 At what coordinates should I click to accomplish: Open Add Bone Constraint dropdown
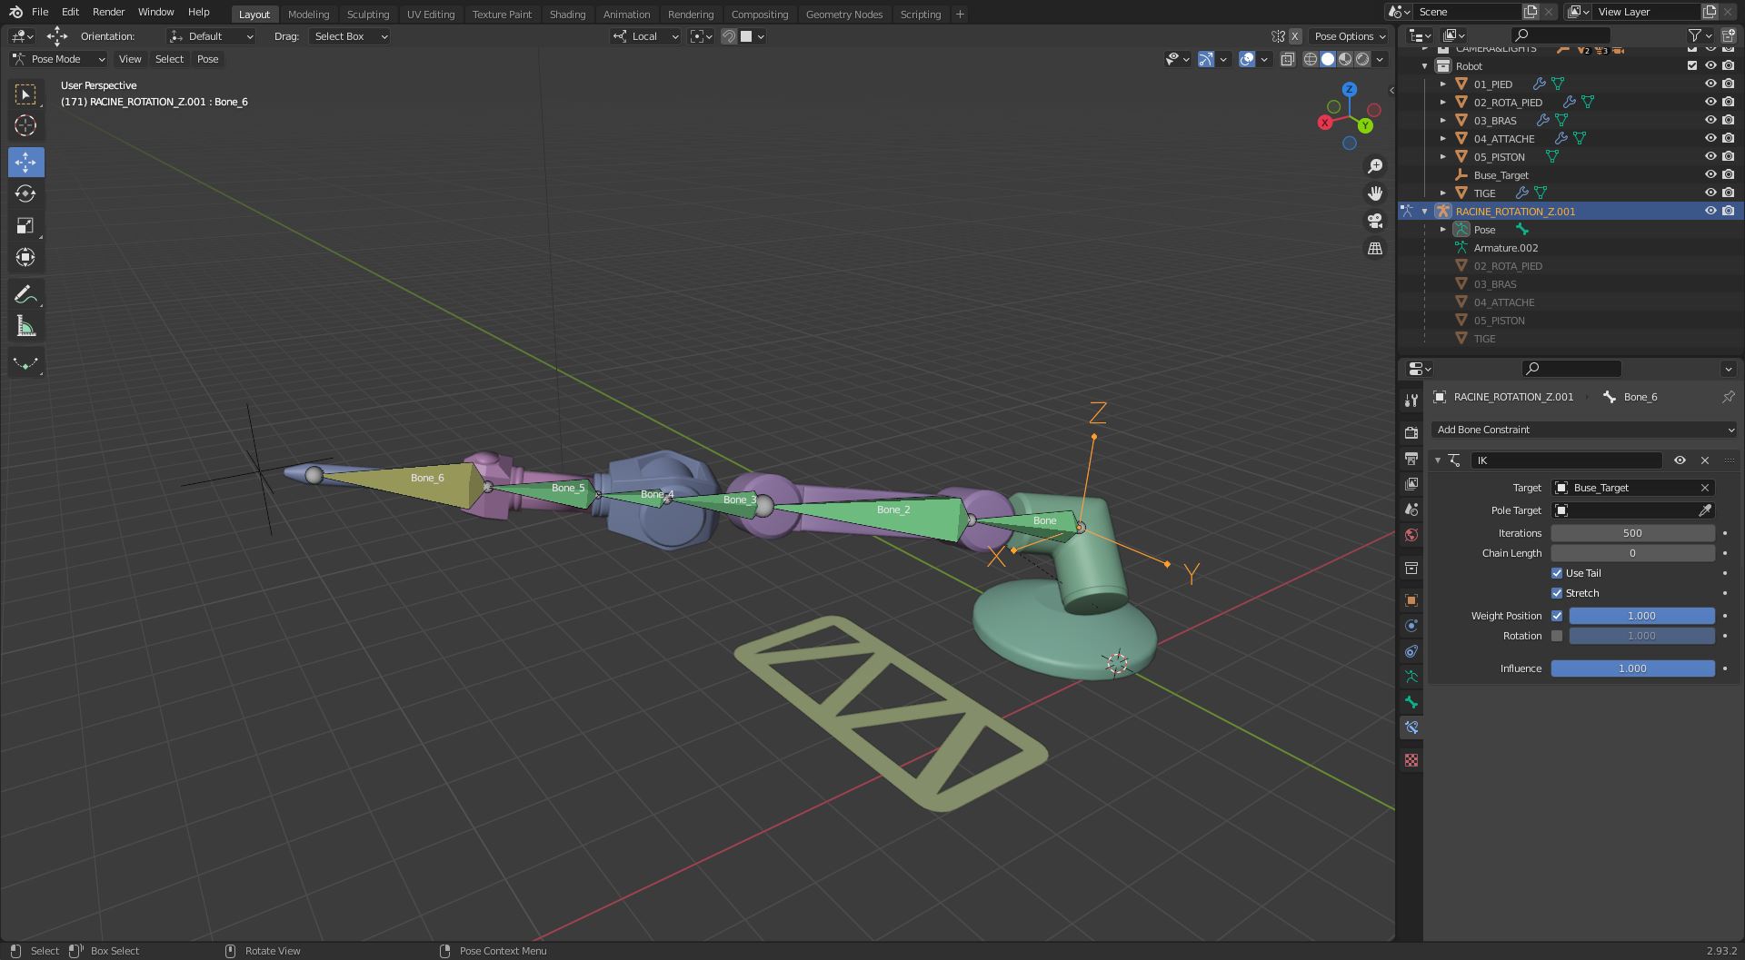tap(1584, 430)
